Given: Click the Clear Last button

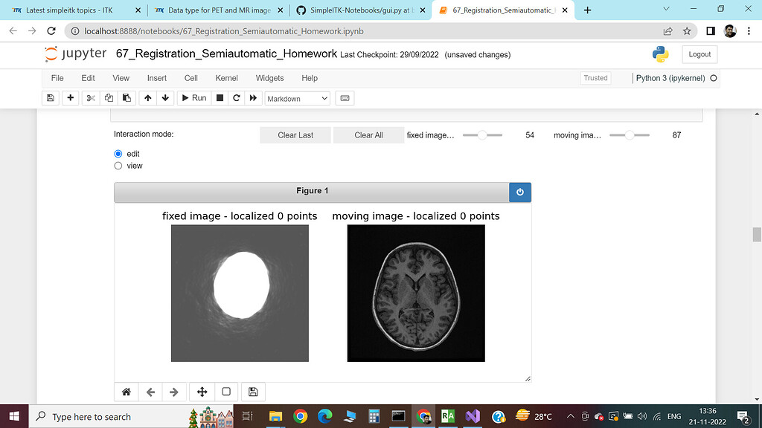Looking at the screenshot, I should tap(295, 134).
